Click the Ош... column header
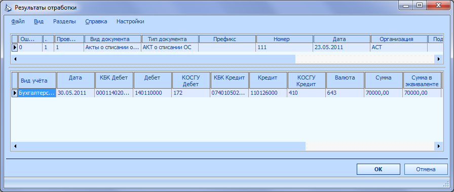Viewport: 454px width, 192px height. coord(30,39)
